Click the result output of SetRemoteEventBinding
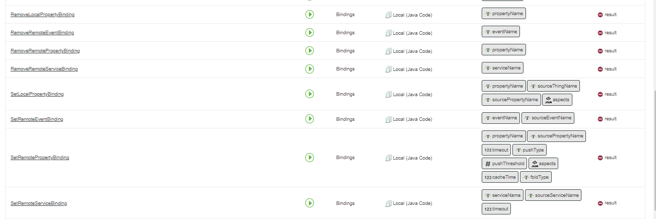Screen dimensions: 656x219 (607, 119)
